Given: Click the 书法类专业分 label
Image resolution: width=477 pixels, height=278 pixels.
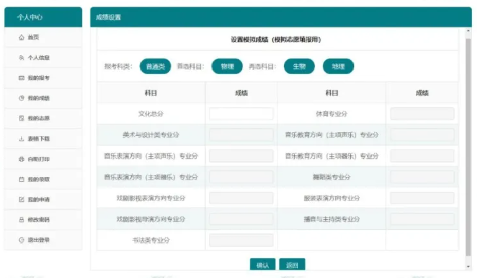Looking at the screenshot, I should coord(151,240).
